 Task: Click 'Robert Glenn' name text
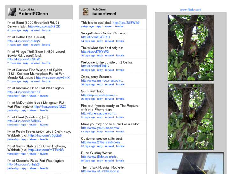pos(27,9)
